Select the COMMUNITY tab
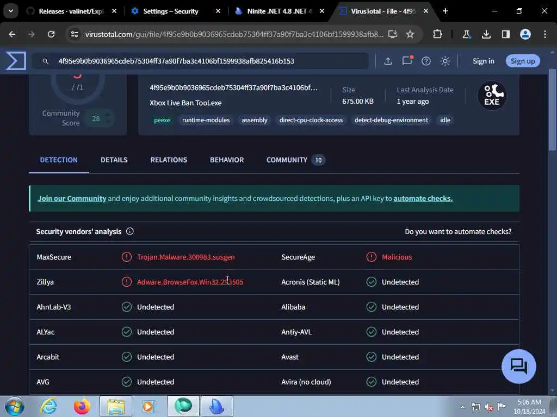Image resolution: width=557 pixels, height=417 pixels. point(295,160)
